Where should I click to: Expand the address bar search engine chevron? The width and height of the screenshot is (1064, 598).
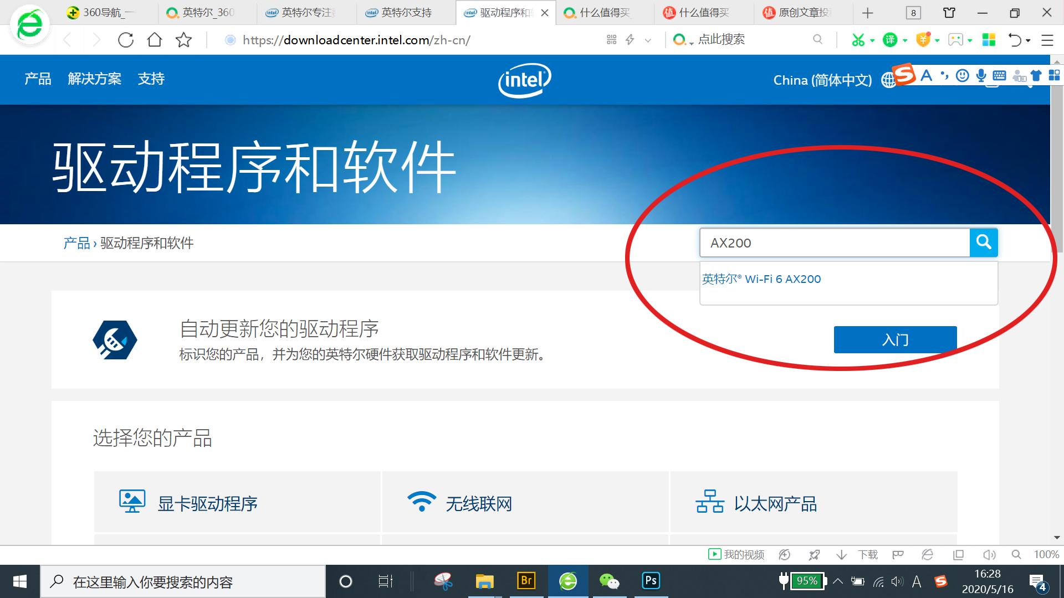(648, 40)
